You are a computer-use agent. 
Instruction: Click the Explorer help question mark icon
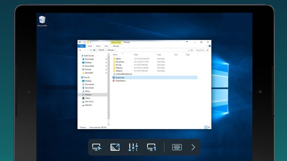point(209,46)
